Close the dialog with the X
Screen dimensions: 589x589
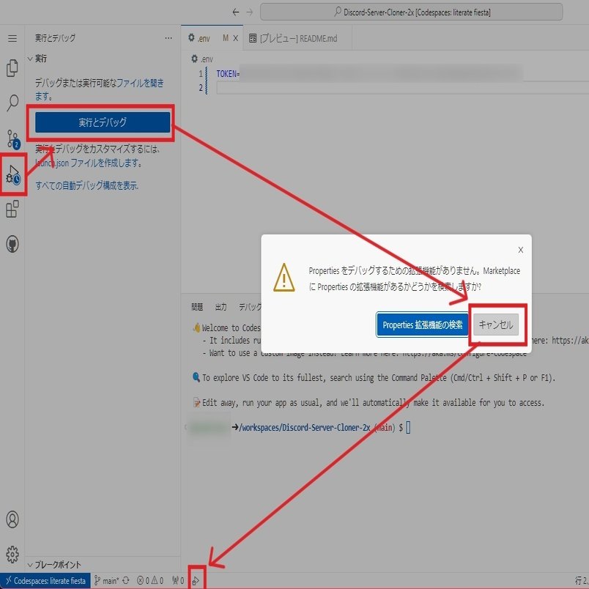521,250
